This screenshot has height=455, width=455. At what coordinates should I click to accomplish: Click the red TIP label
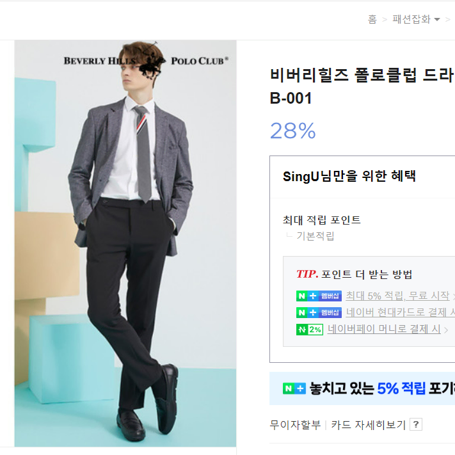307,274
